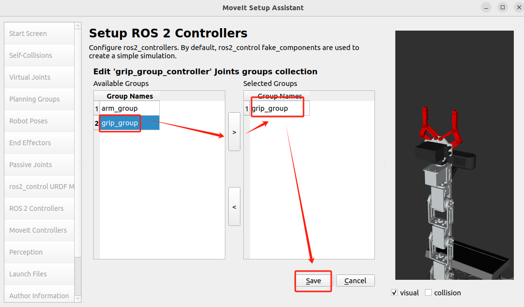Click the robot 3D preview
The image size is (524, 307).
(454, 155)
